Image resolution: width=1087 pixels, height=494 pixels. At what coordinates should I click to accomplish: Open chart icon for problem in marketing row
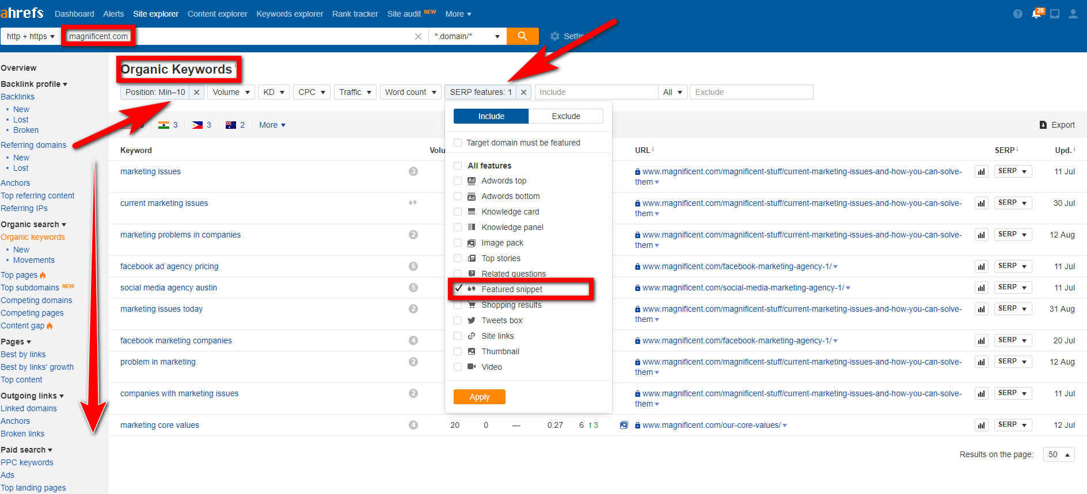point(981,362)
